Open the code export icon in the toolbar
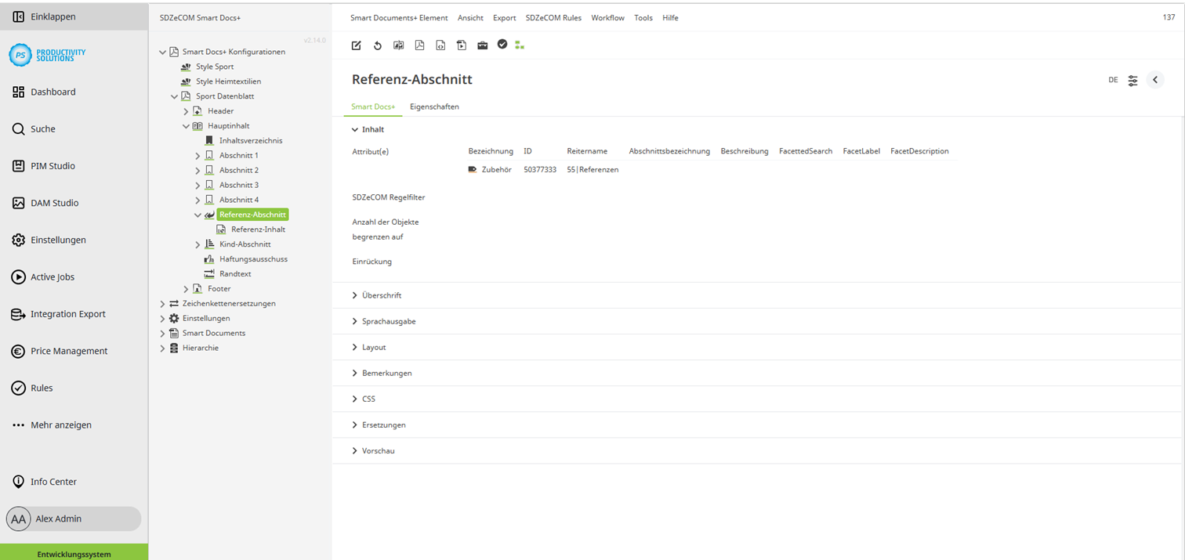The width and height of the screenshot is (1185, 560). 440,45
